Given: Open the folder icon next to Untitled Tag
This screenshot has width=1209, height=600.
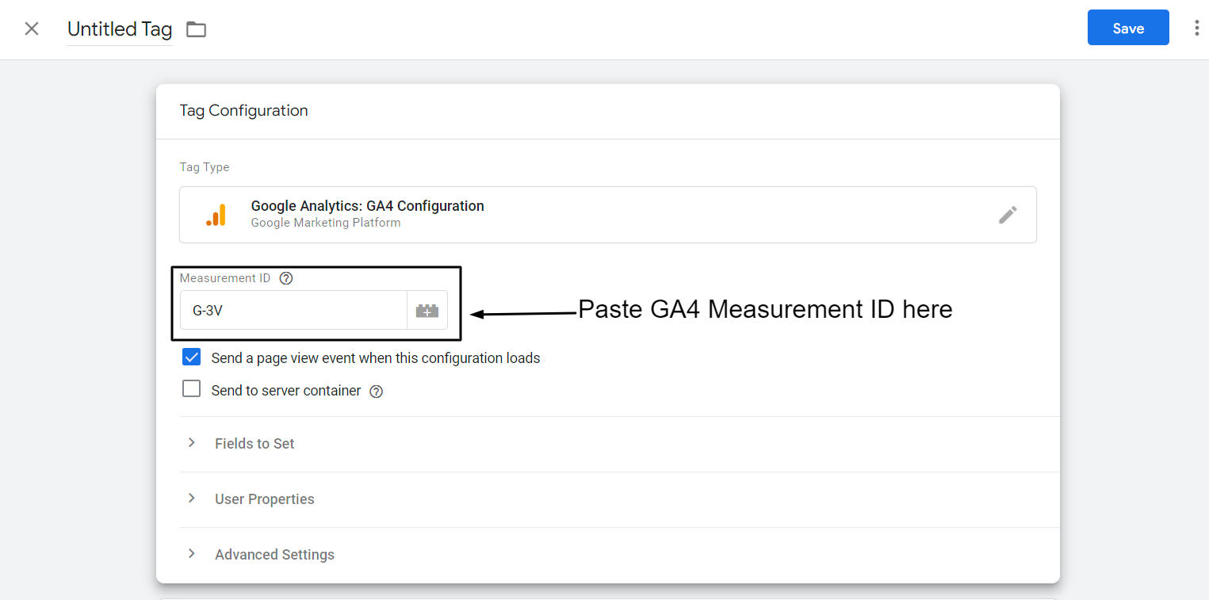Looking at the screenshot, I should click(195, 29).
